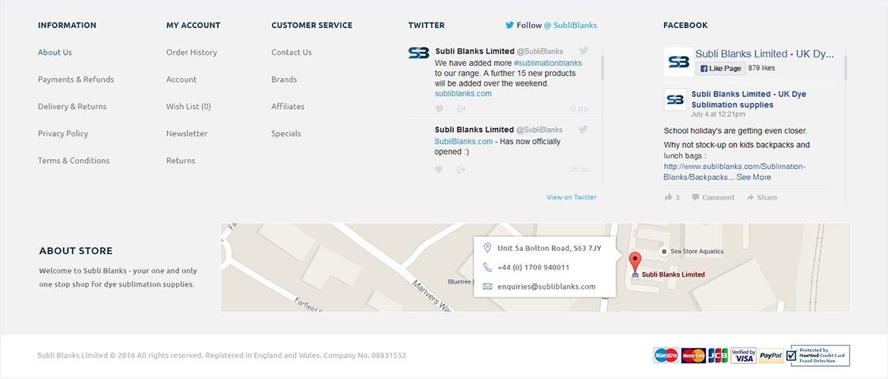The height and width of the screenshot is (379, 888).
Task: Click the Maestro payment logo
Action: tap(666, 356)
